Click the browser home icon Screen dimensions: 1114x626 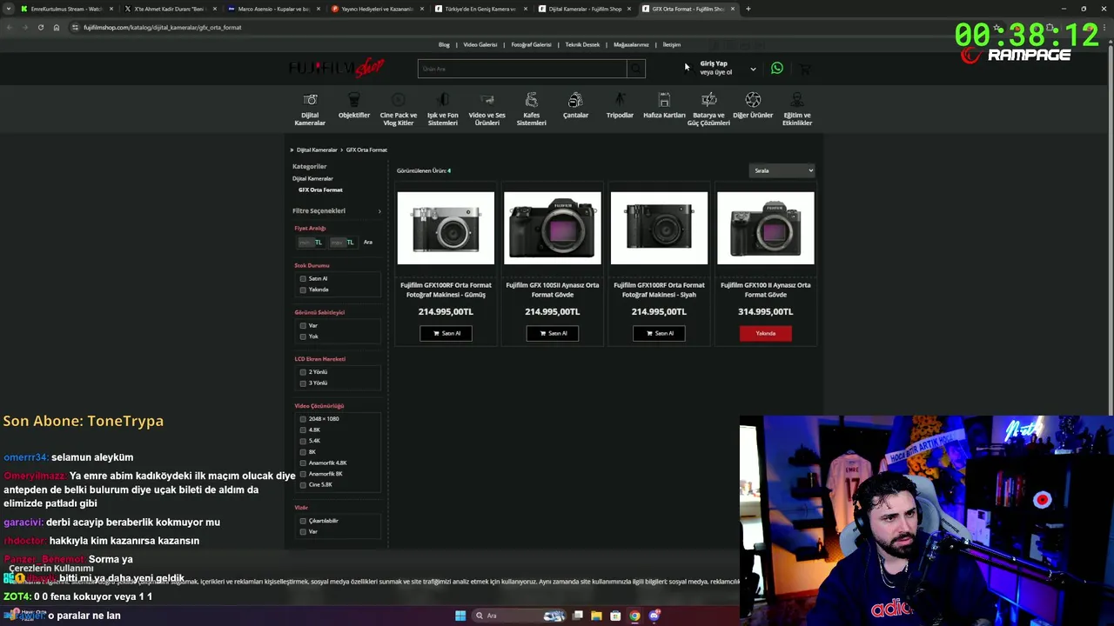(57, 27)
